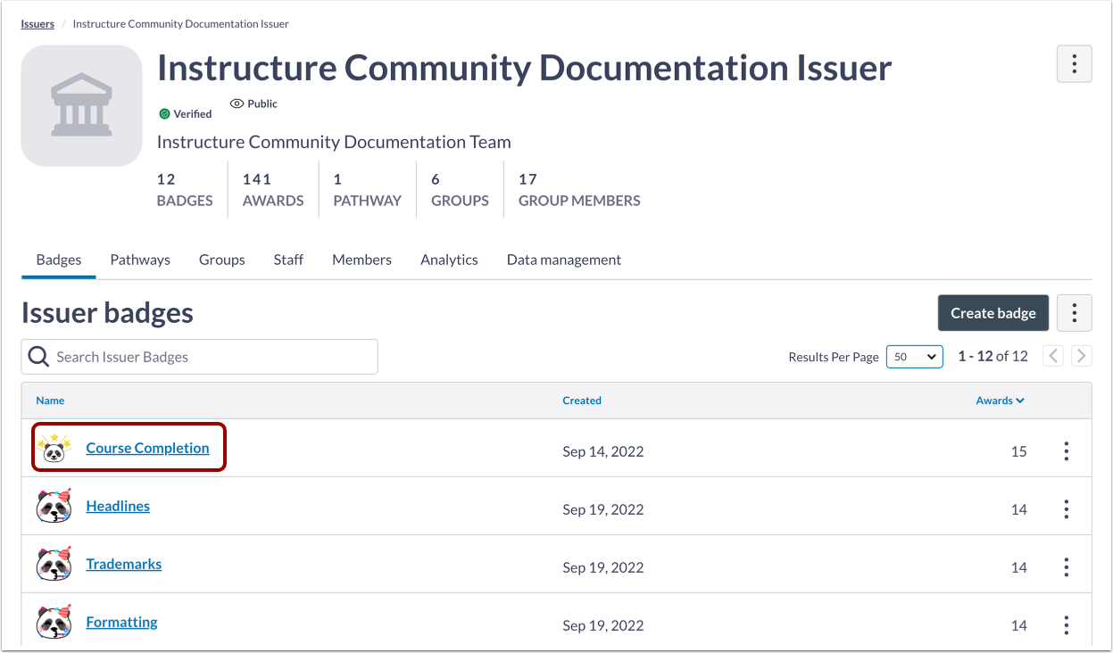
Task: Click the 6 Groups stat
Action: pos(460,190)
